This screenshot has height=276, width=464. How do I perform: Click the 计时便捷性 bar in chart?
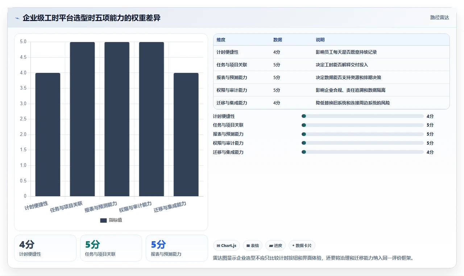48,135
